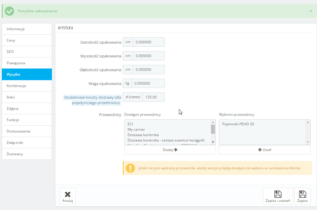Viewport: 317px width, 210px height.
Task: Click the Dostępni przewoźnicy heading
Action: click(143, 115)
